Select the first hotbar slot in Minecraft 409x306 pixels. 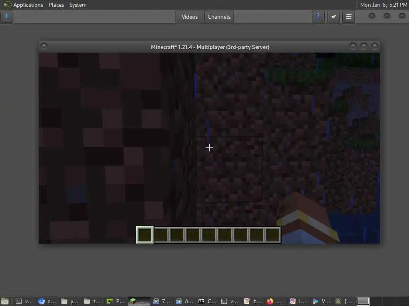(145, 235)
